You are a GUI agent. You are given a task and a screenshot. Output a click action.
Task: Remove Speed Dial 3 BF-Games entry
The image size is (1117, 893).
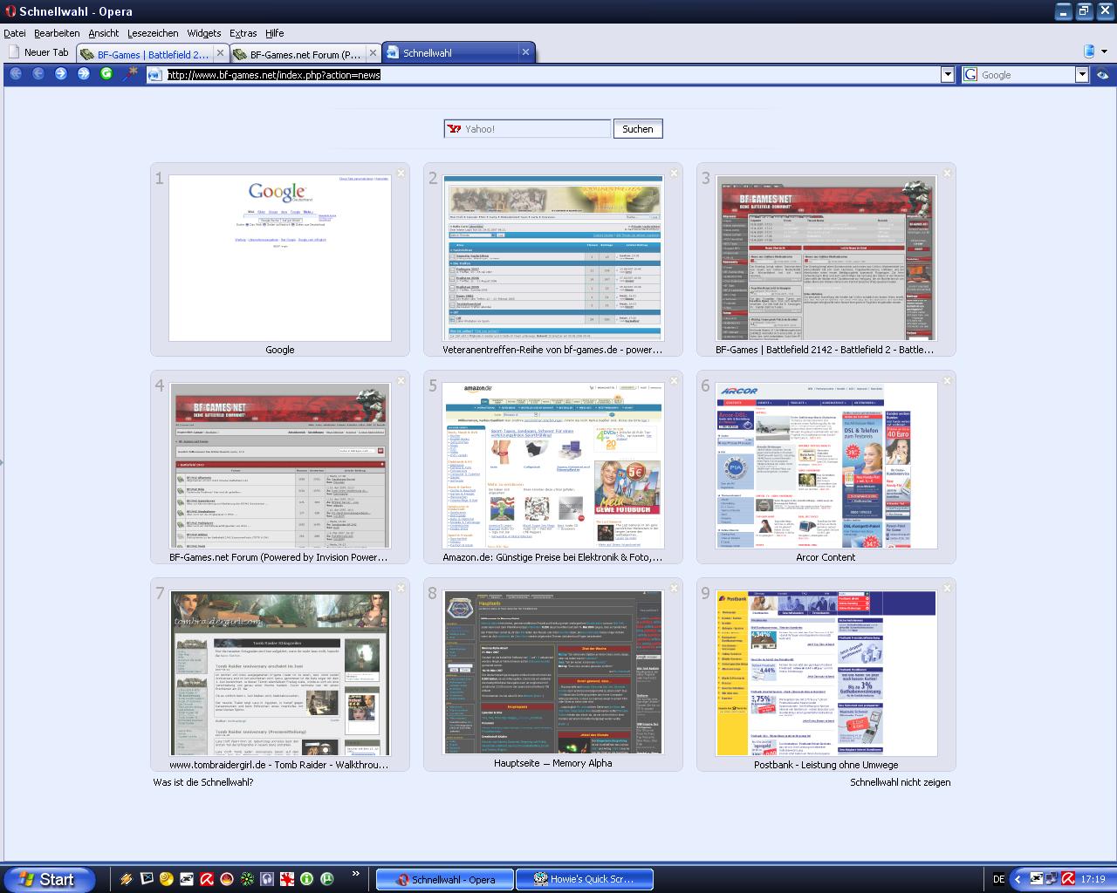pyautogui.click(x=947, y=174)
